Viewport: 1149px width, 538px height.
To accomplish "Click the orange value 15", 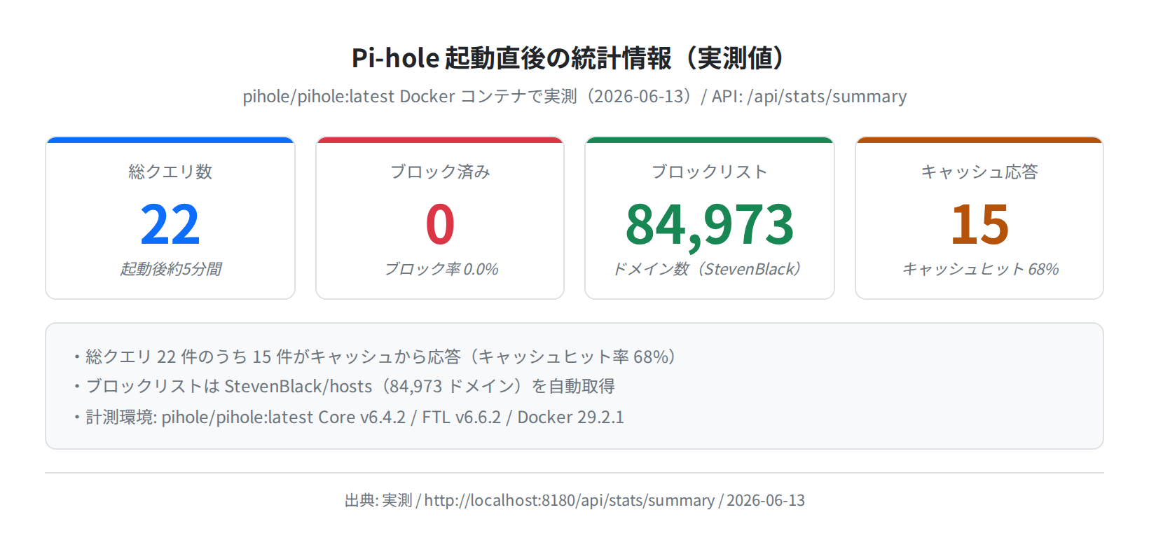I will pyautogui.click(x=979, y=224).
